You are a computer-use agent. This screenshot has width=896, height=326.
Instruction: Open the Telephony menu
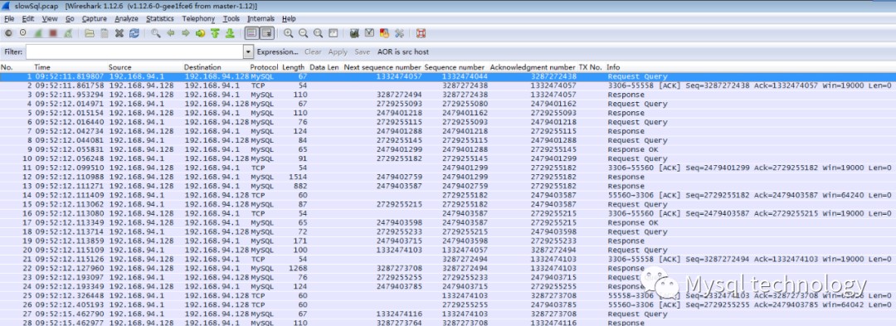[198, 19]
